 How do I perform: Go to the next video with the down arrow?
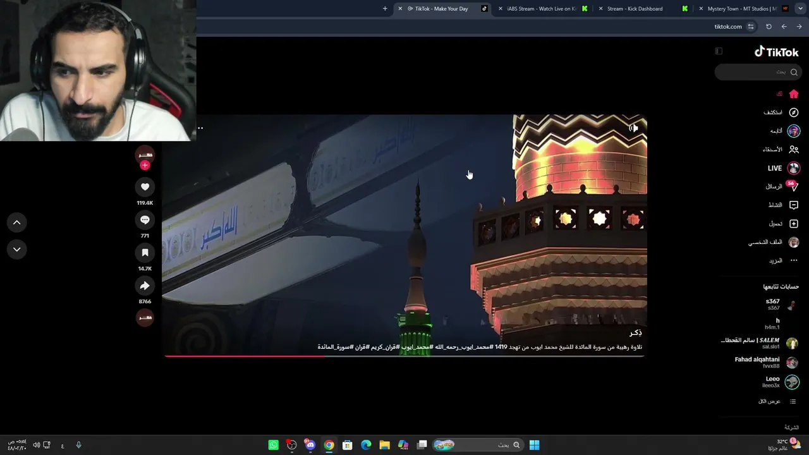(x=17, y=250)
